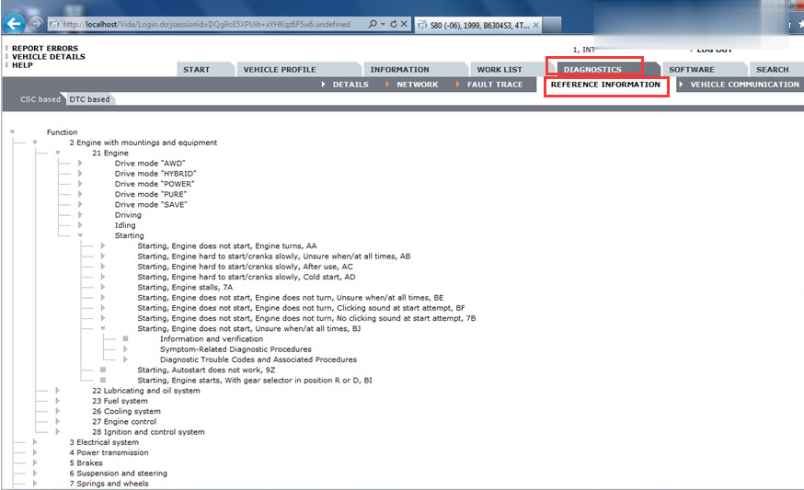
Task: Open the NETWORK sub-tab
Action: [418, 85]
